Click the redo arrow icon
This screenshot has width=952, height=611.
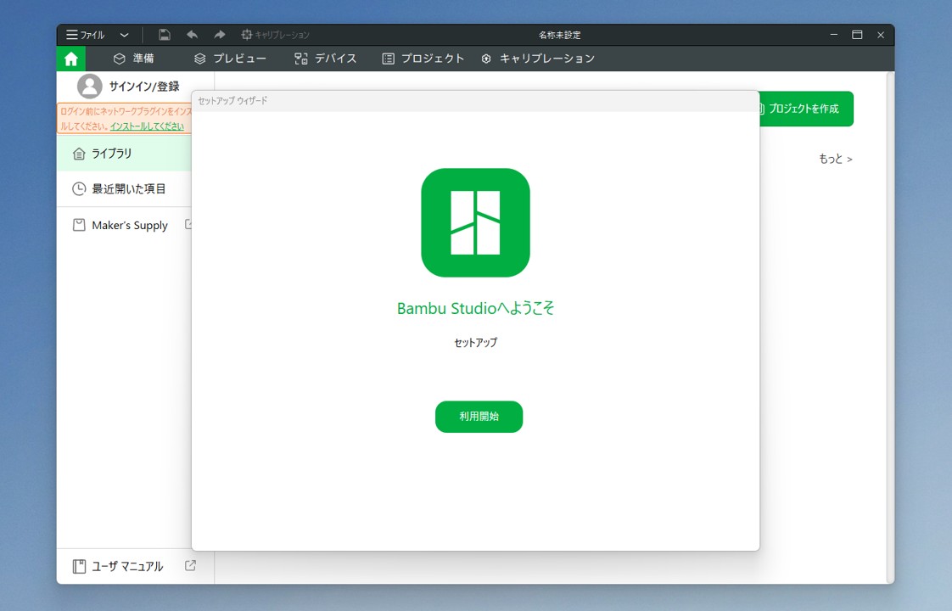[219, 35]
